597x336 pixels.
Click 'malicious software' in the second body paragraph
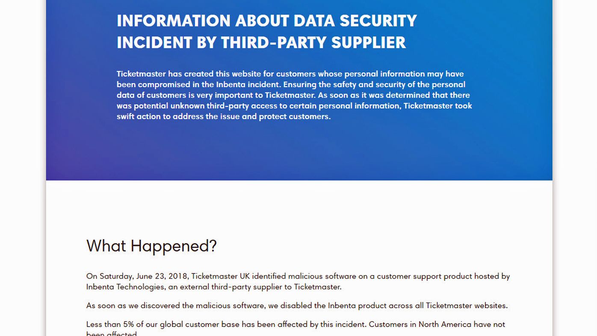[228, 306]
